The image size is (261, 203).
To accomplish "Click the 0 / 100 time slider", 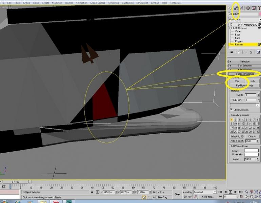I will 15,182.
